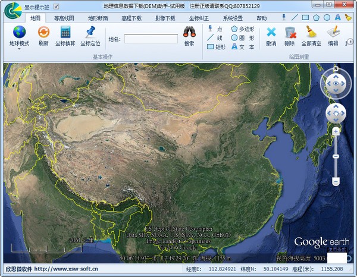
Task: Click the edit (编辑) icon
Action: (333, 32)
